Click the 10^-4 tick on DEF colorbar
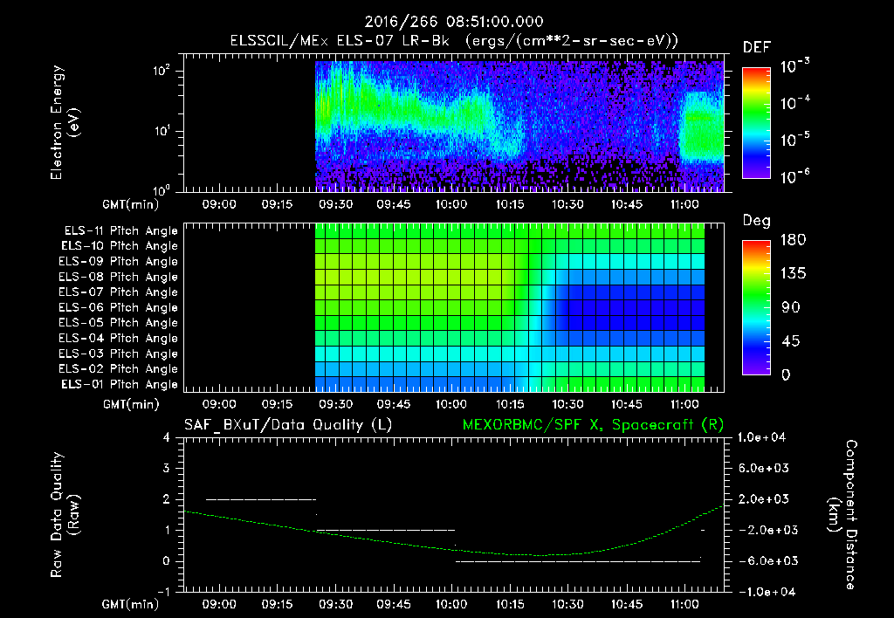 (x=794, y=103)
